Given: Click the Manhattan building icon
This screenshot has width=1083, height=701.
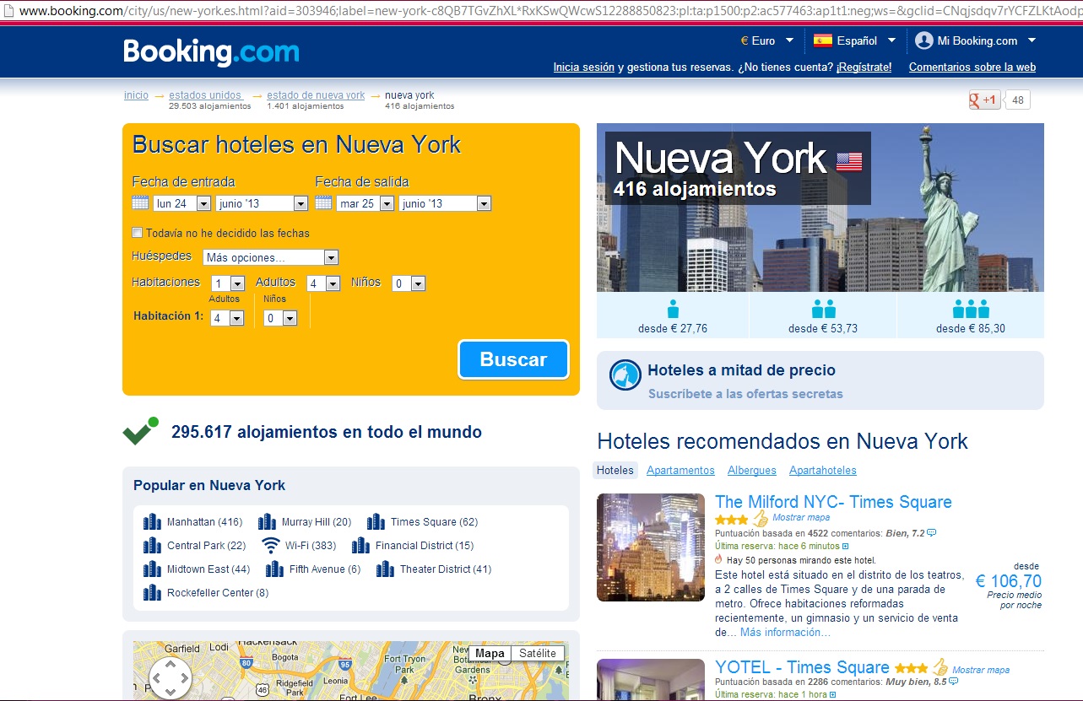Looking at the screenshot, I should coord(152,522).
